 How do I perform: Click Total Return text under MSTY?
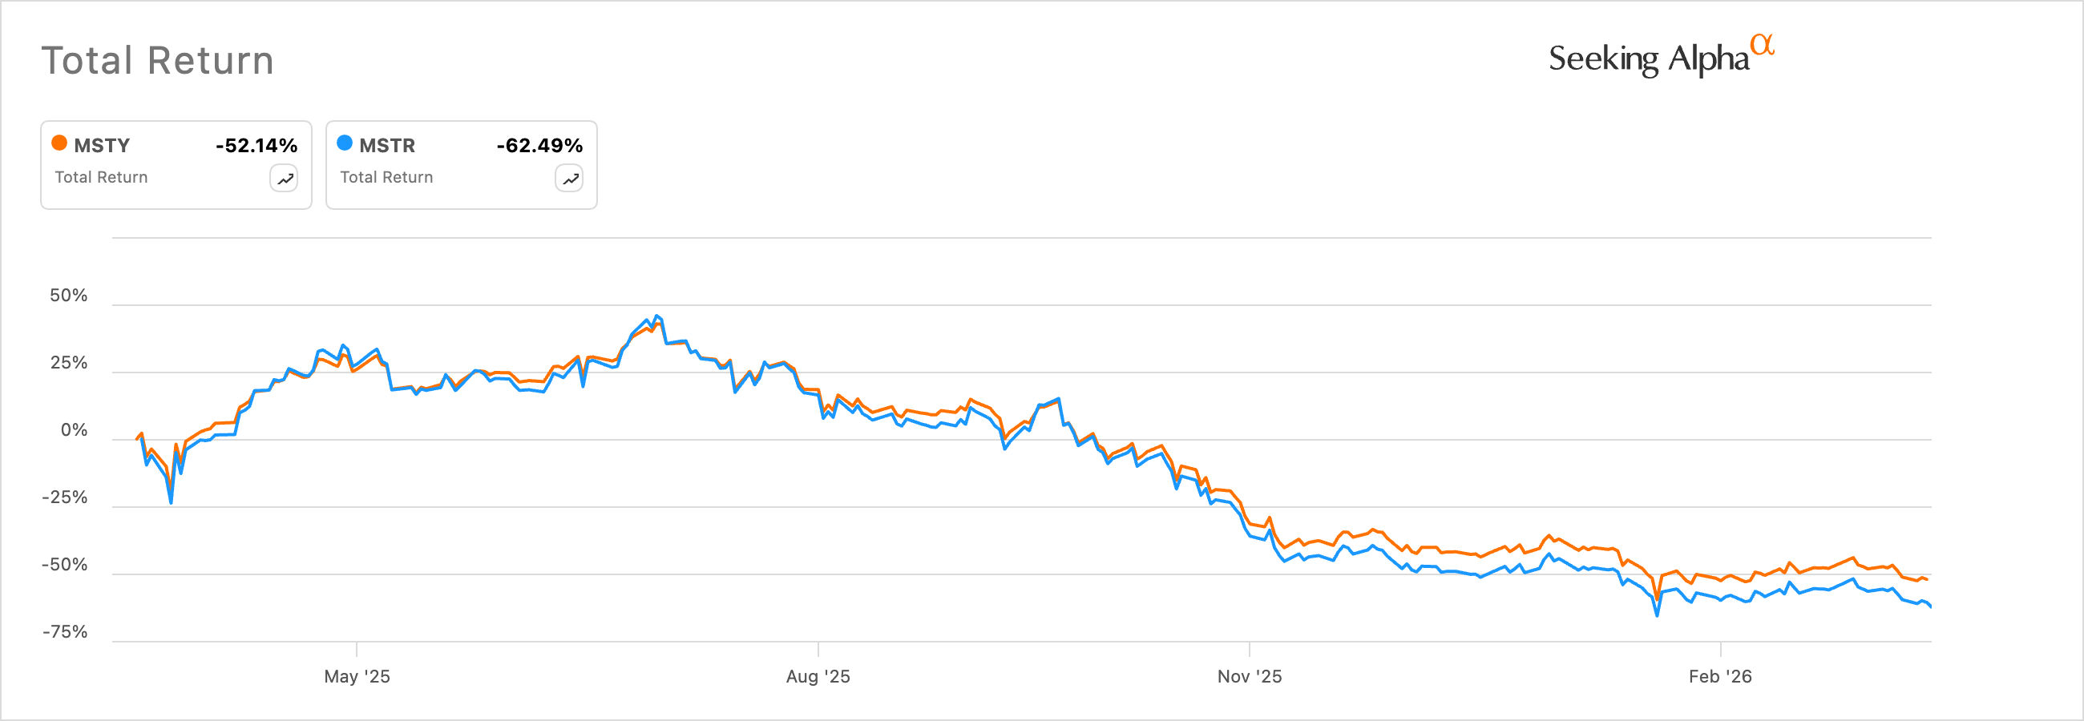pos(101,177)
